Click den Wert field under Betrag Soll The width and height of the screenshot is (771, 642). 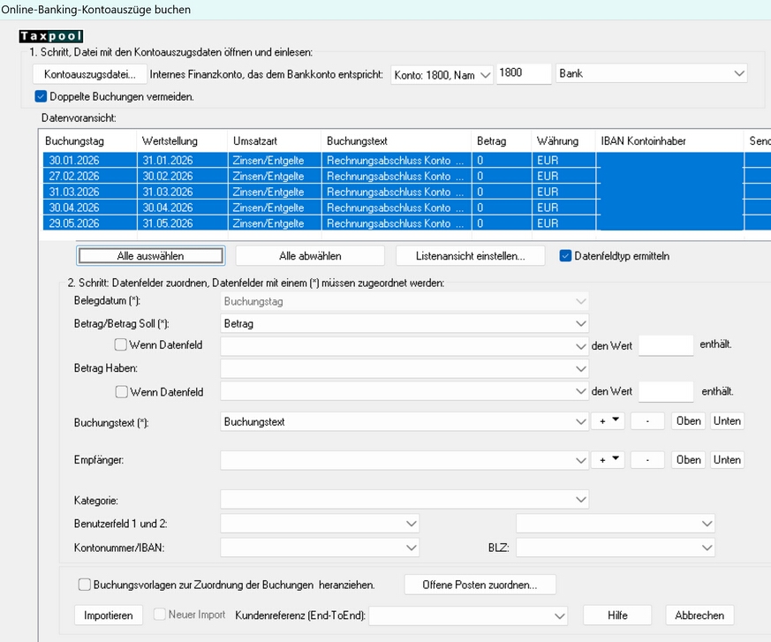pyautogui.click(x=666, y=345)
